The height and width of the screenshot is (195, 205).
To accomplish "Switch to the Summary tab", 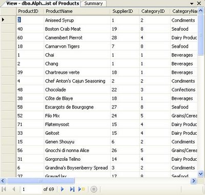I will (93, 4).
